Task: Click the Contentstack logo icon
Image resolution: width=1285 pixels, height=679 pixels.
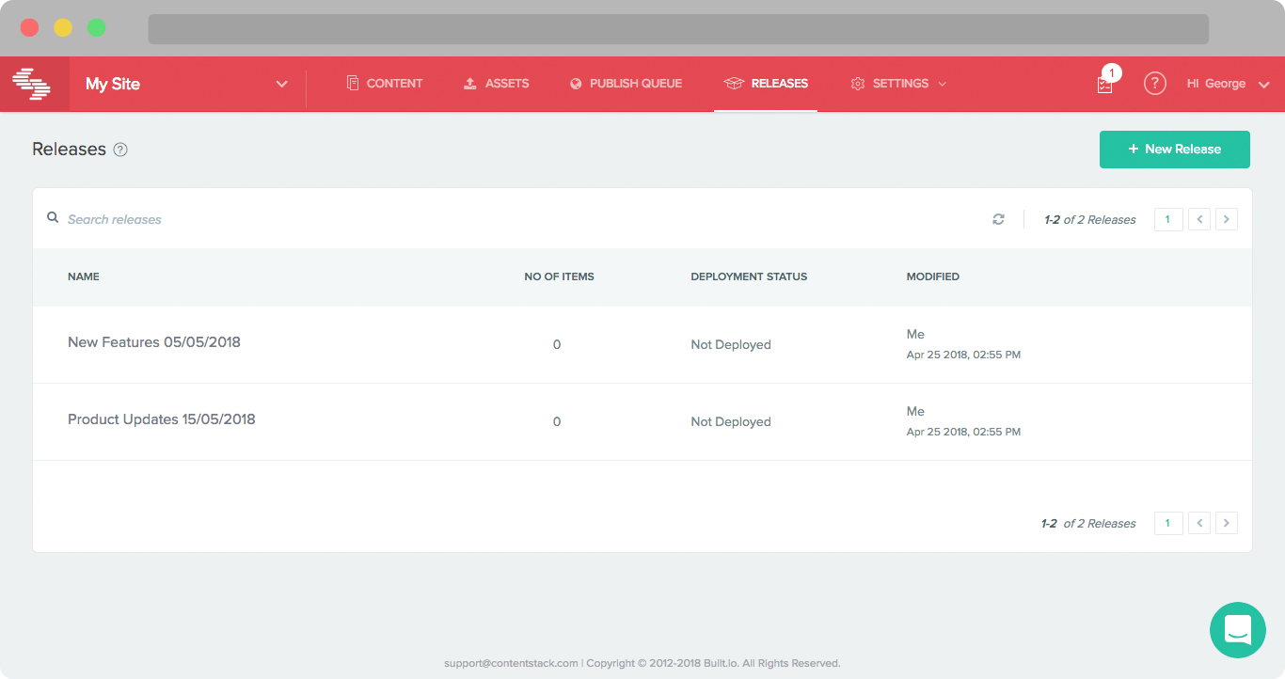Action: (34, 84)
